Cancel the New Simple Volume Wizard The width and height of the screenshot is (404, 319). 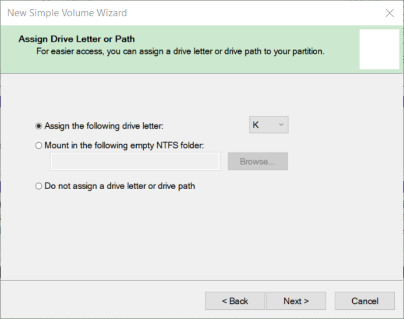pos(365,301)
